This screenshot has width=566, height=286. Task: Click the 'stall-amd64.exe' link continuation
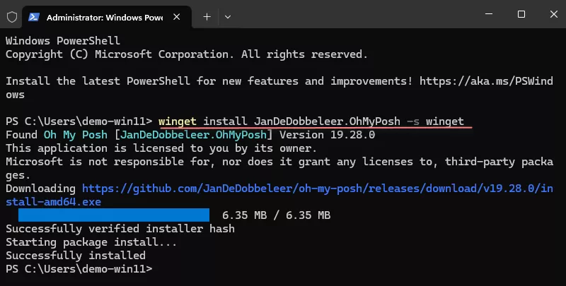click(54, 202)
